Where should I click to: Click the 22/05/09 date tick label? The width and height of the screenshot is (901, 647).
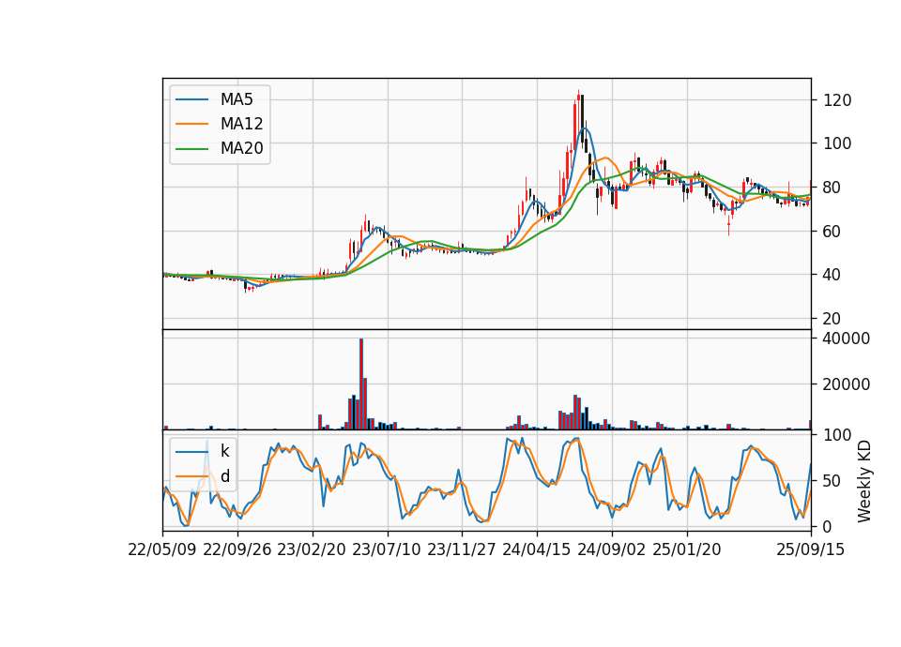[162, 549]
